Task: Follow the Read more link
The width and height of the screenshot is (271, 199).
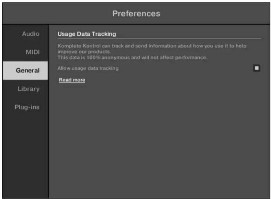Action: pos(72,80)
